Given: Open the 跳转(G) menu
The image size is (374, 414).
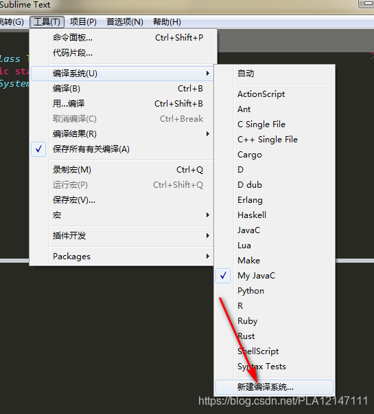Looking at the screenshot, I should click(x=12, y=21).
